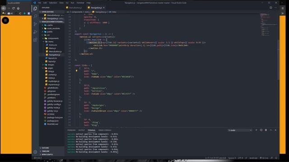Click the JavaScript language mode indicator

(253, 158)
